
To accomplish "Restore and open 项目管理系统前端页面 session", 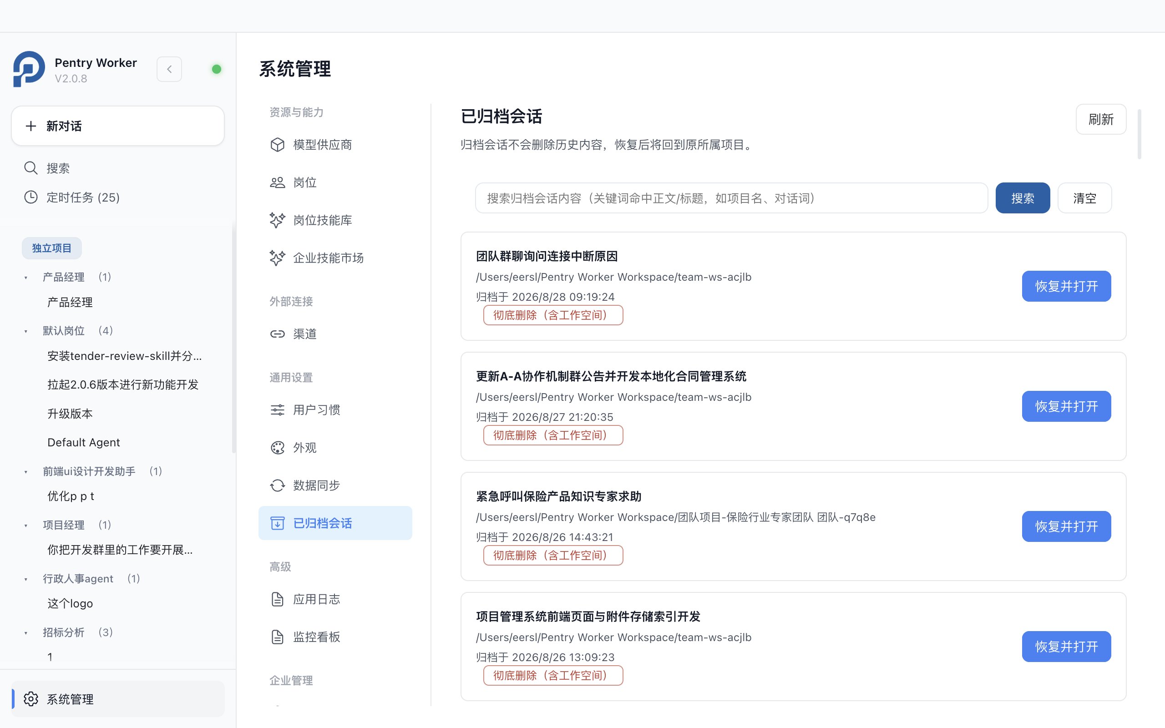I will (x=1066, y=647).
